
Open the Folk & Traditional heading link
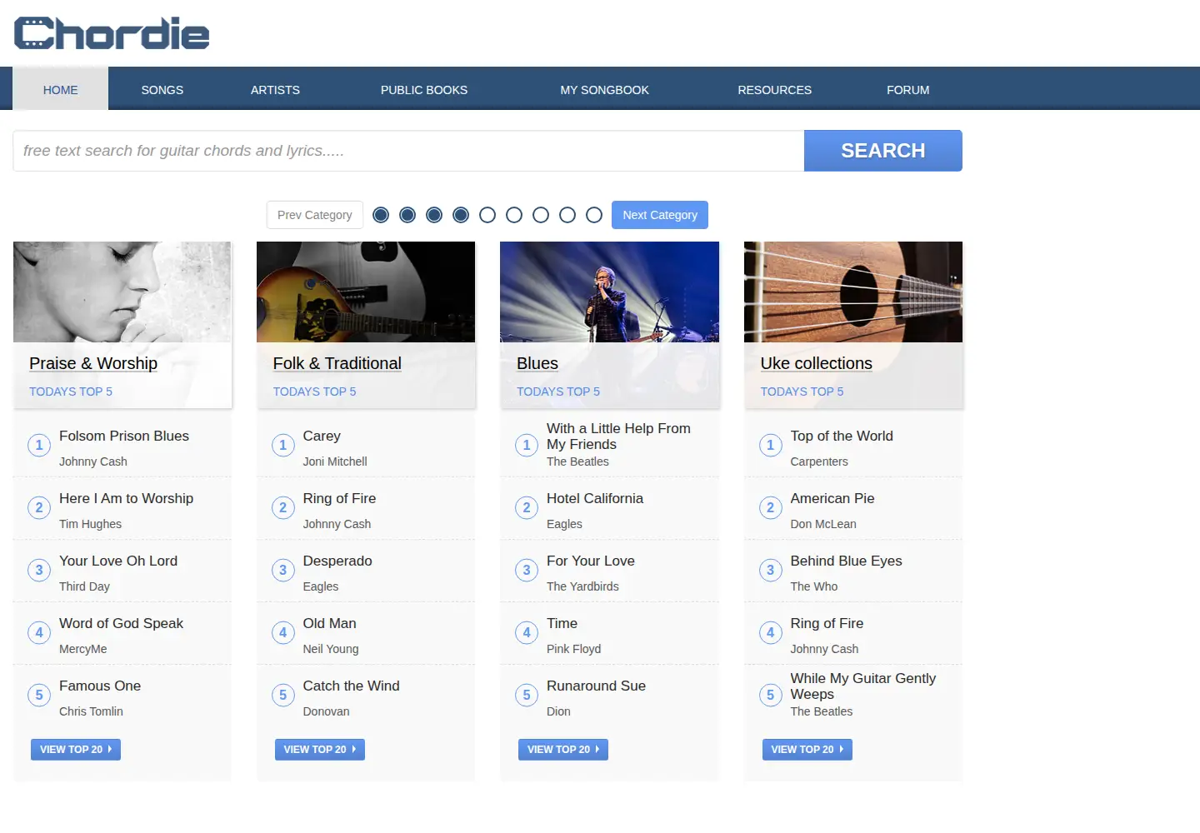pyautogui.click(x=337, y=363)
